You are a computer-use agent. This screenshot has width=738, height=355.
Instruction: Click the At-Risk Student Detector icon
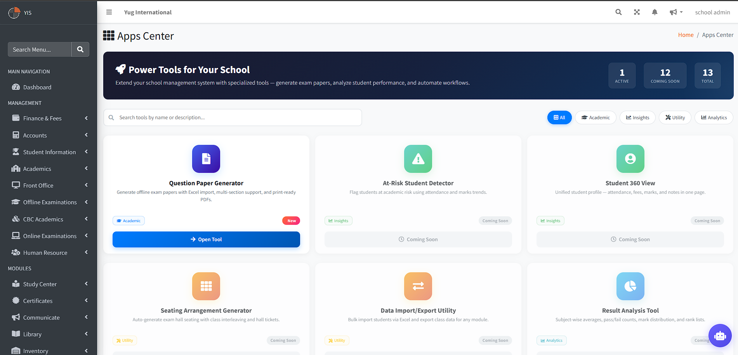click(418, 159)
